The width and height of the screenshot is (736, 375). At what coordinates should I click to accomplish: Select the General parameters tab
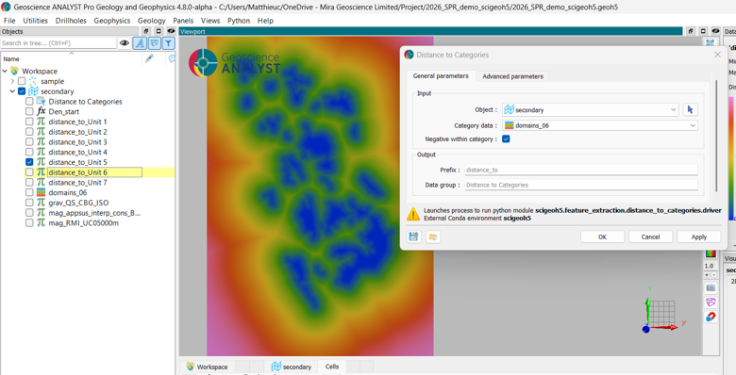pos(441,76)
